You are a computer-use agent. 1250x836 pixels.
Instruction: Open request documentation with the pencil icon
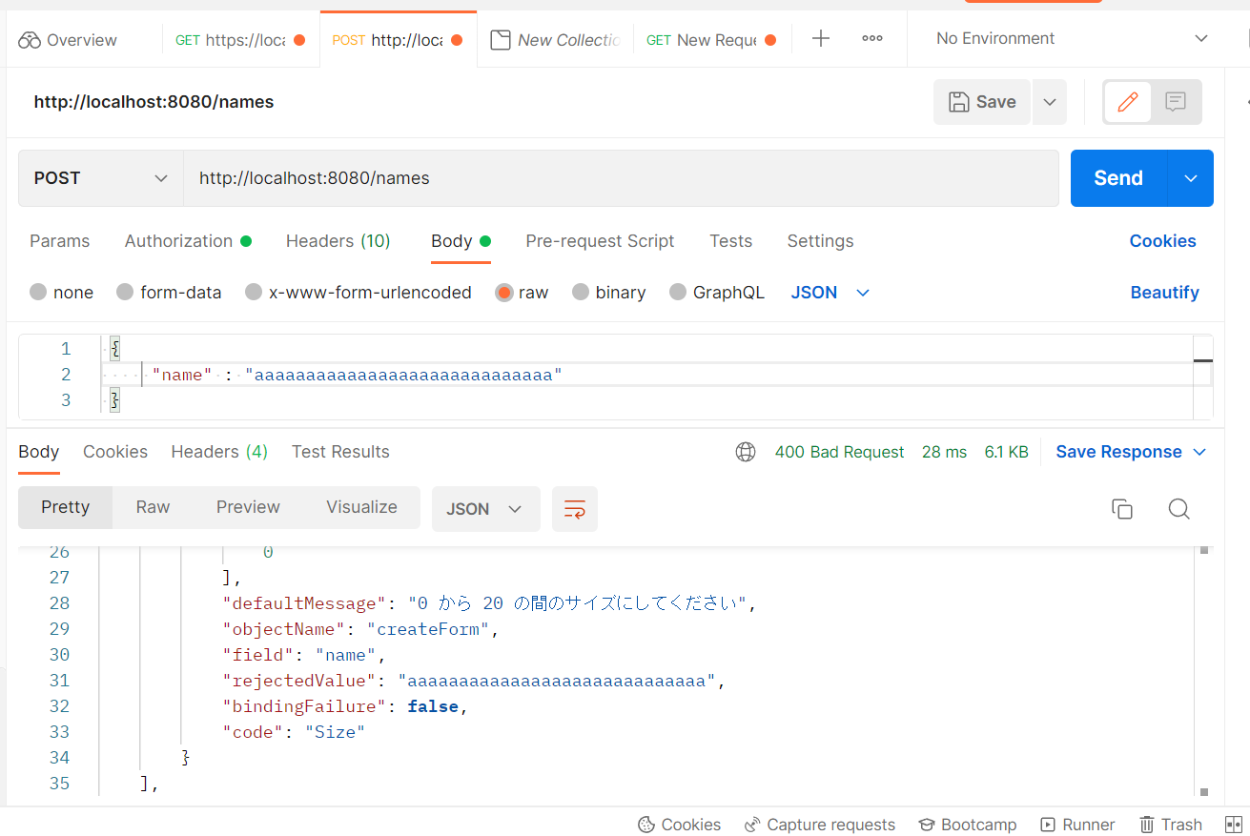tap(1126, 101)
